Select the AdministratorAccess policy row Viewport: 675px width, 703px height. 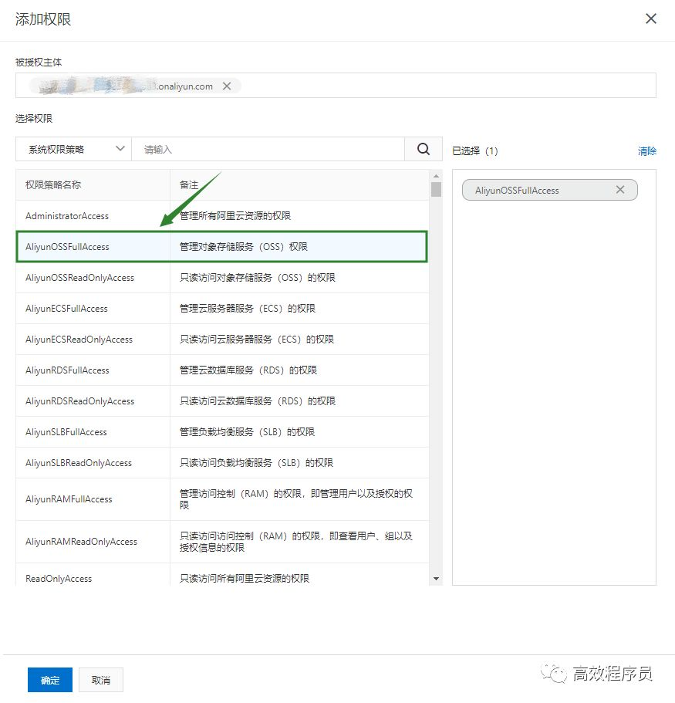click(x=222, y=215)
